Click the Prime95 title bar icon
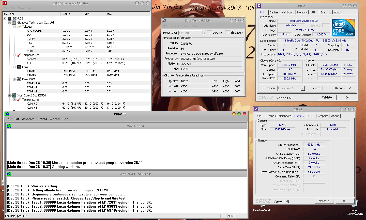Screen dimensions: 366x220 [x=7, y=114]
